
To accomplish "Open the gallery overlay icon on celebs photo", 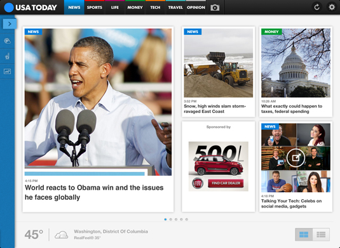I will [296, 158].
